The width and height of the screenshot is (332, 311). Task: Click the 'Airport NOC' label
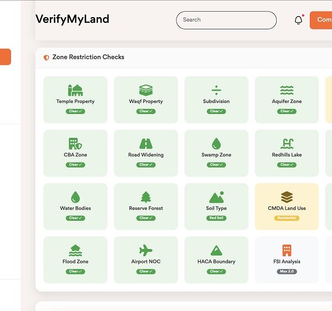coord(146,262)
